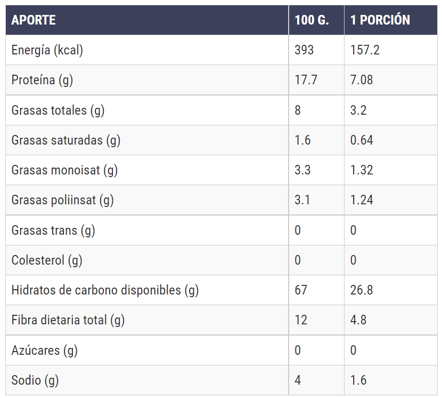Click the Grasas saturadas (g) label

coord(66,140)
